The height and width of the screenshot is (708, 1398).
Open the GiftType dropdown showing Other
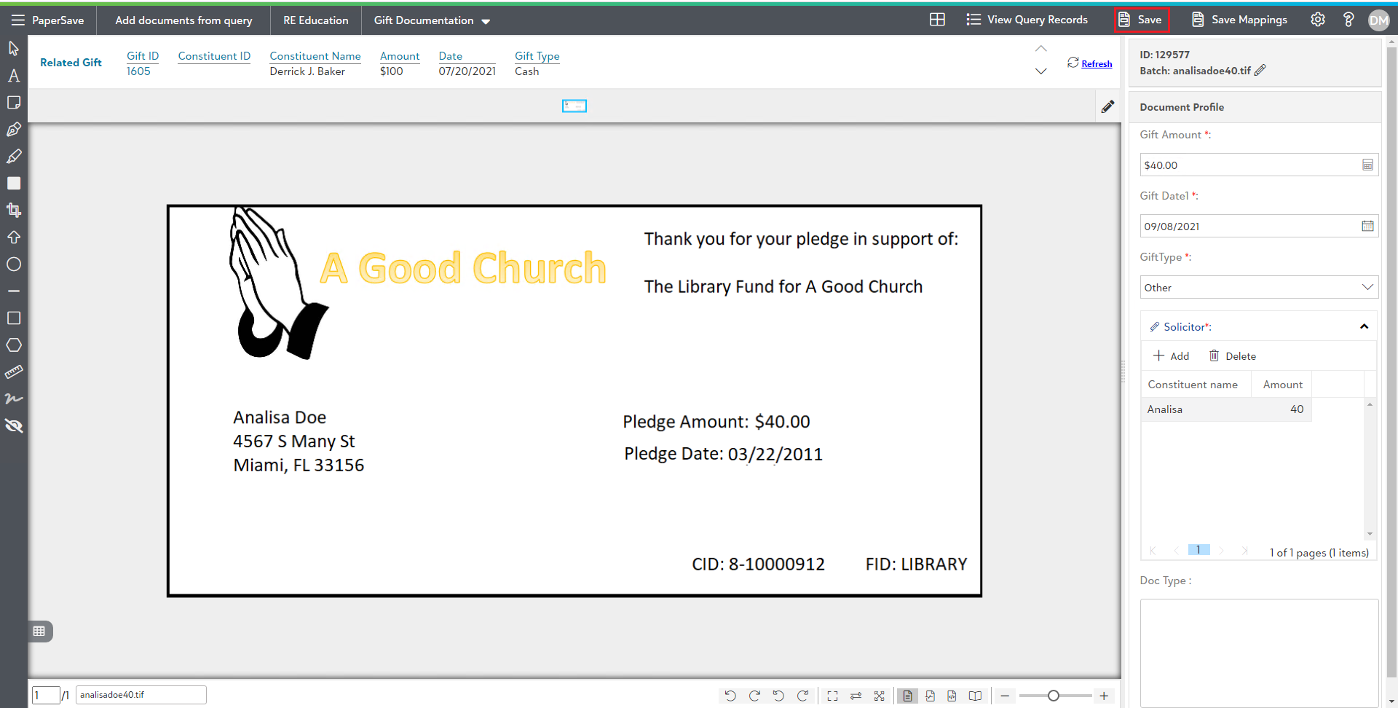[x=1258, y=288]
